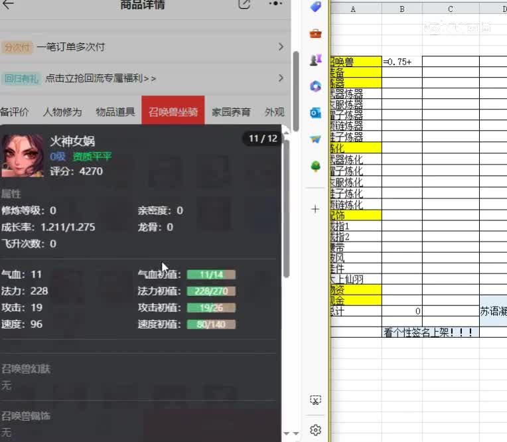The width and height of the screenshot is (507, 442).
Task: Click the yellow 物资 cell
Action: pyautogui.click(x=356, y=290)
